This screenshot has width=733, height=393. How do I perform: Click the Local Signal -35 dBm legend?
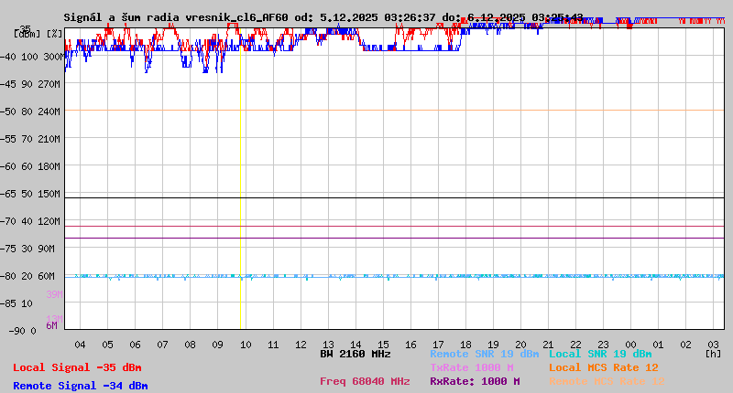(x=77, y=367)
